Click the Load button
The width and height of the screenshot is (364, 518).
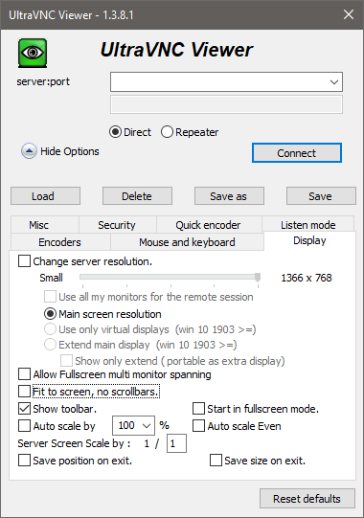pyautogui.click(x=45, y=196)
